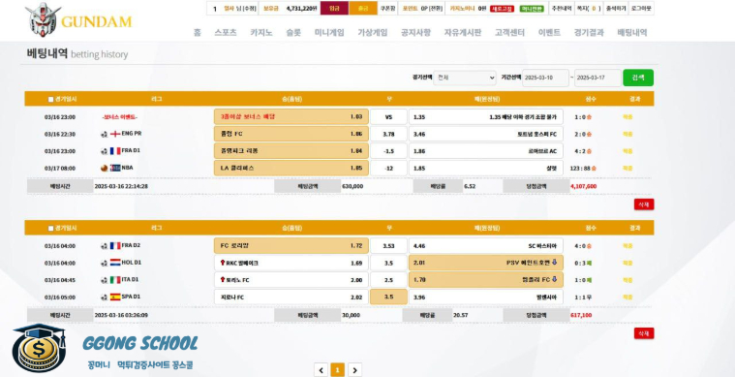Click the France flag icon beside FRA D2
Image resolution: width=735 pixels, height=377 pixels.
(115, 246)
